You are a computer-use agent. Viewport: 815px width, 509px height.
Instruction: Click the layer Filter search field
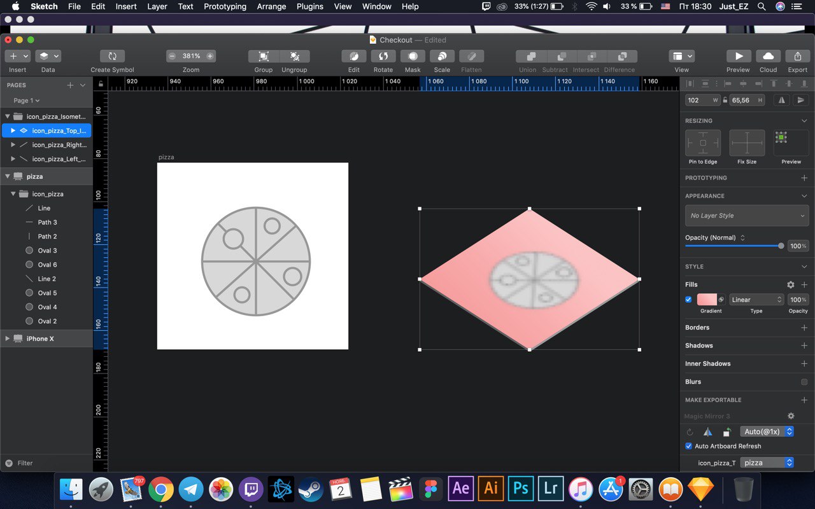pyautogui.click(x=48, y=463)
